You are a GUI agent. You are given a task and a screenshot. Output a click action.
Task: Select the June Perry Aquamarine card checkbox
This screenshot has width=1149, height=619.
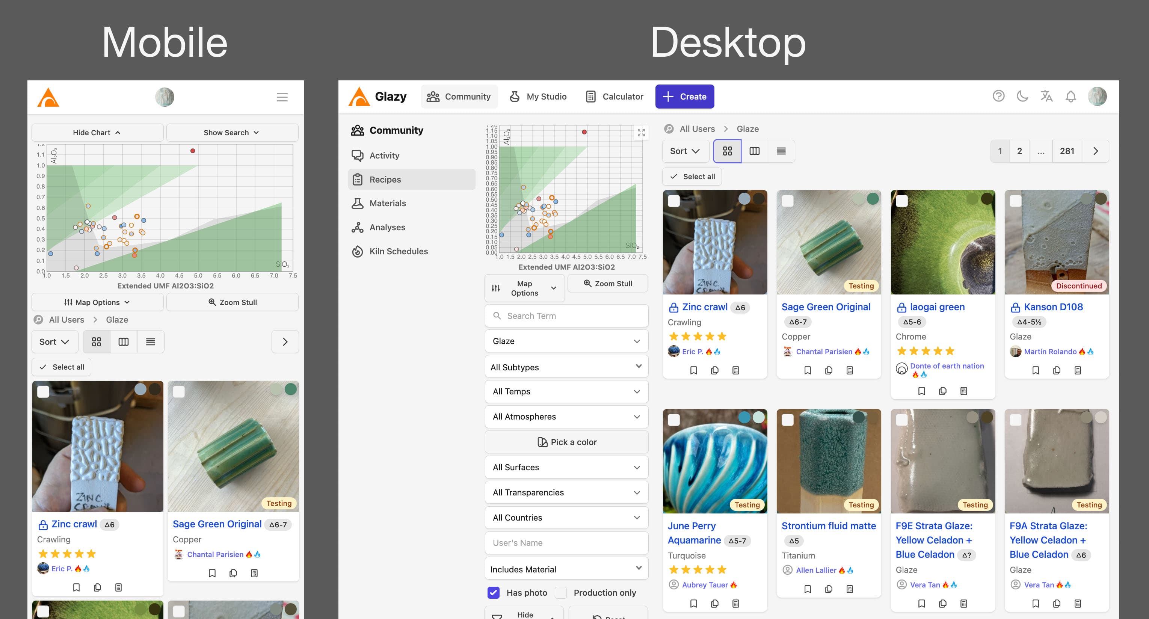click(674, 419)
